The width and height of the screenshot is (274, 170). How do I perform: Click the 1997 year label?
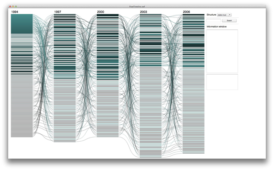click(58, 12)
